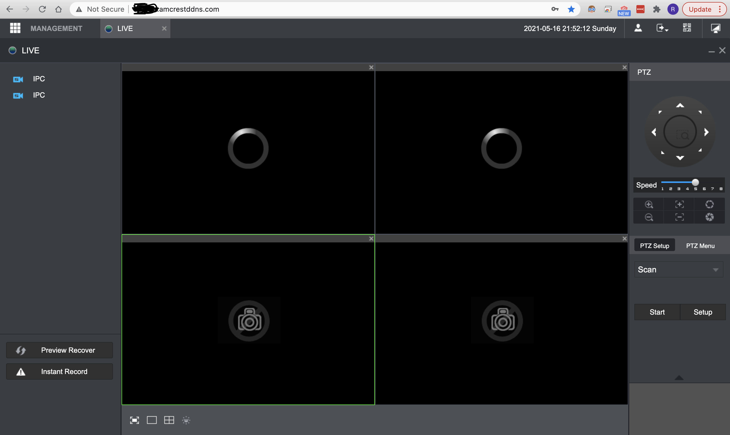The image size is (730, 435).
Task: Click PTZ zoom in icon
Action: click(649, 205)
